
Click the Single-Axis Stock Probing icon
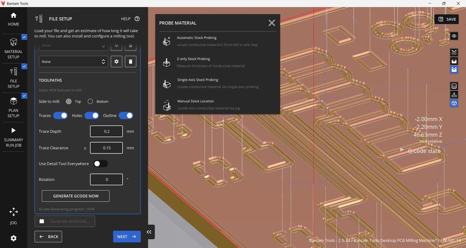coord(167,83)
